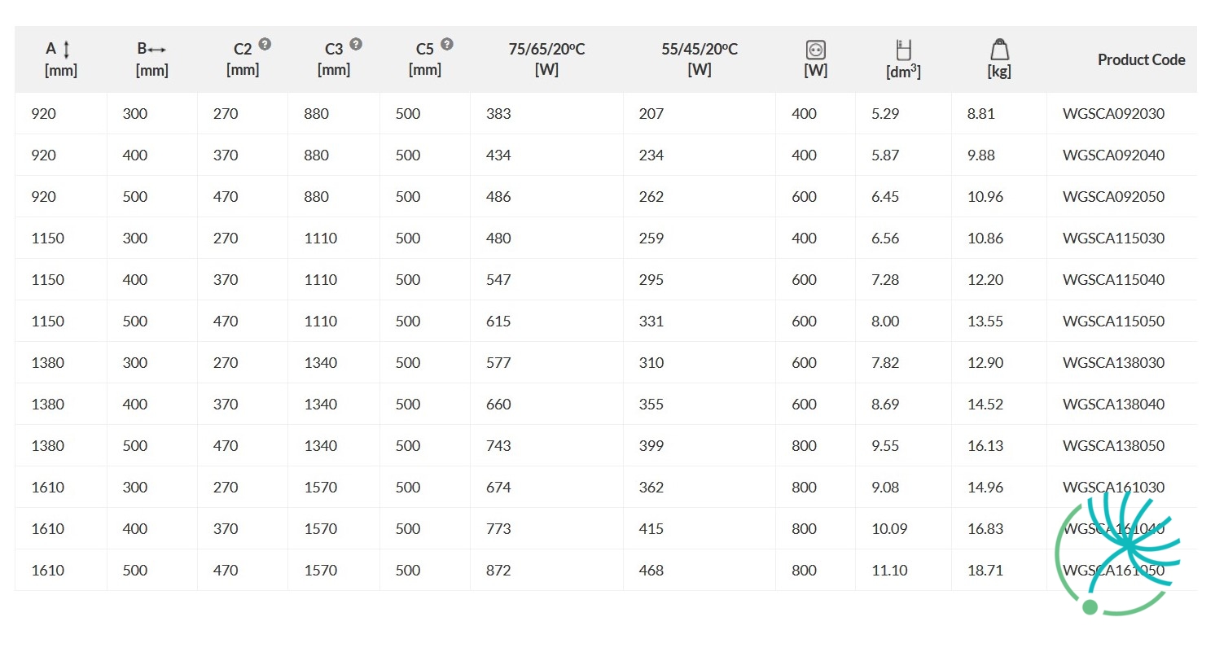Click the width arrow icon beside B
Image resolution: width=1215 pixels, height=652 pixels.
(x=157, y=50)
